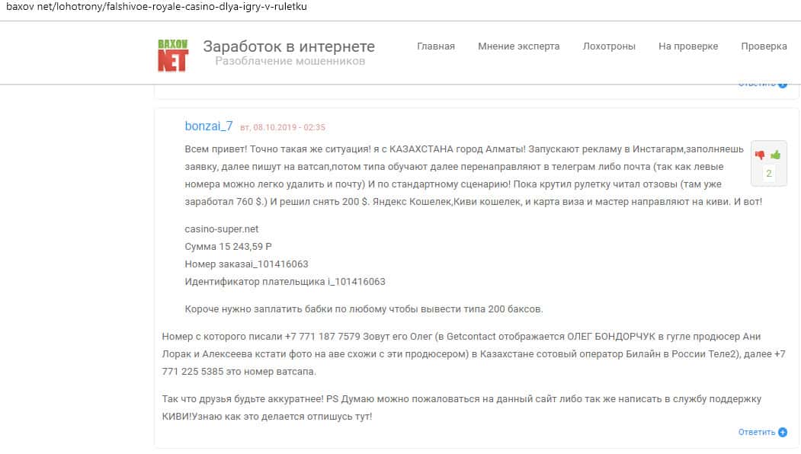Open the Лохотроны menu item
The width and height of the screenshot is (801, 454).
coord(609,46)
